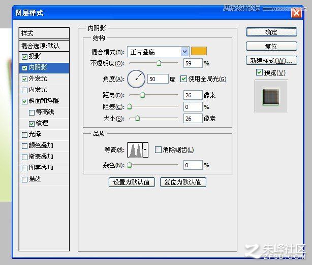
Task: Toggle the 预览 preview checkbox
Action: [x=259, y=72]
